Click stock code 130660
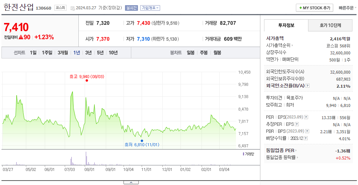 [x=44, y=9]
